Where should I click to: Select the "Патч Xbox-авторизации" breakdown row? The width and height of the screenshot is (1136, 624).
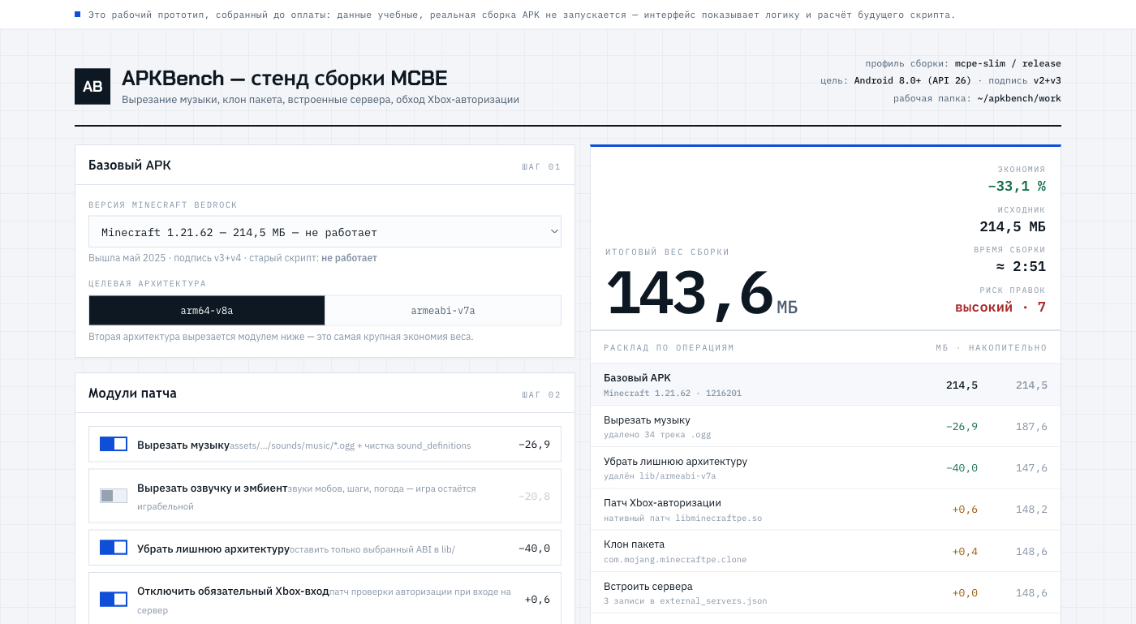825,510
